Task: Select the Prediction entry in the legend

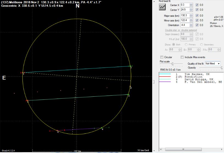Action: [x=193, y=77]
